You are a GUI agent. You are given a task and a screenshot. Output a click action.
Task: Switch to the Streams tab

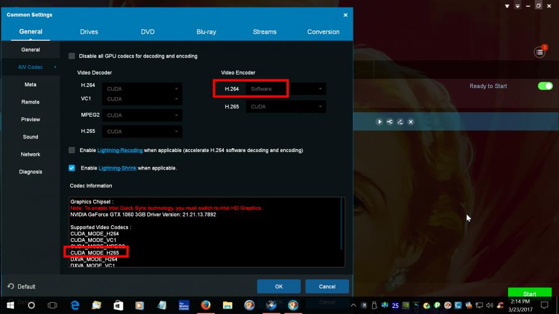265,32
